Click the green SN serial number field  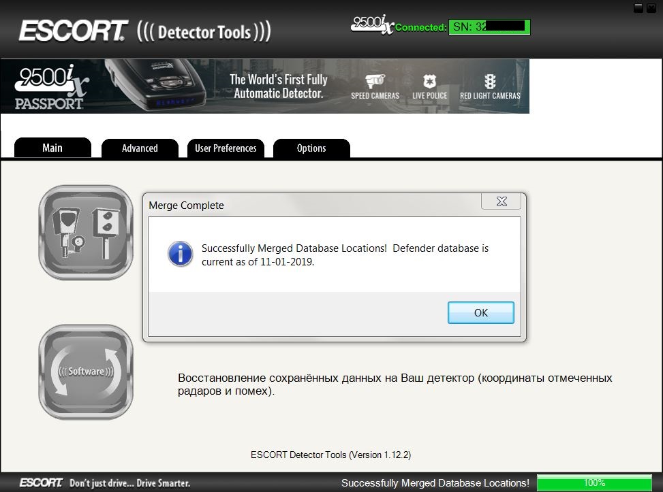coord(489,27)
